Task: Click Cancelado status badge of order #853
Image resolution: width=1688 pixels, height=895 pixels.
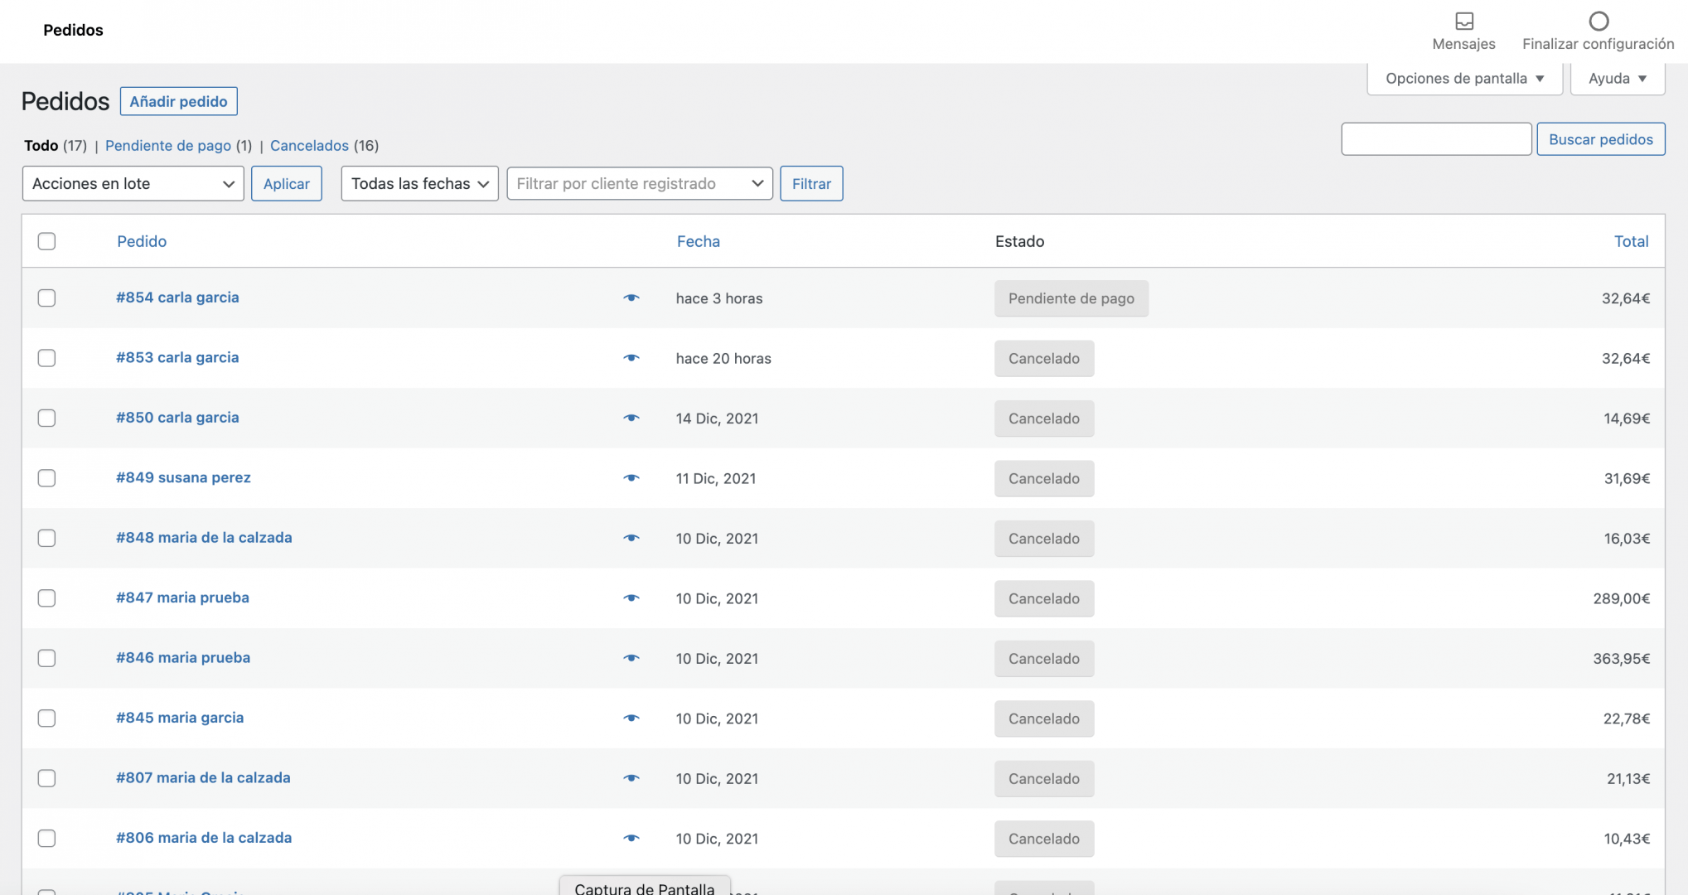Action: click(x=1044, y=359)
